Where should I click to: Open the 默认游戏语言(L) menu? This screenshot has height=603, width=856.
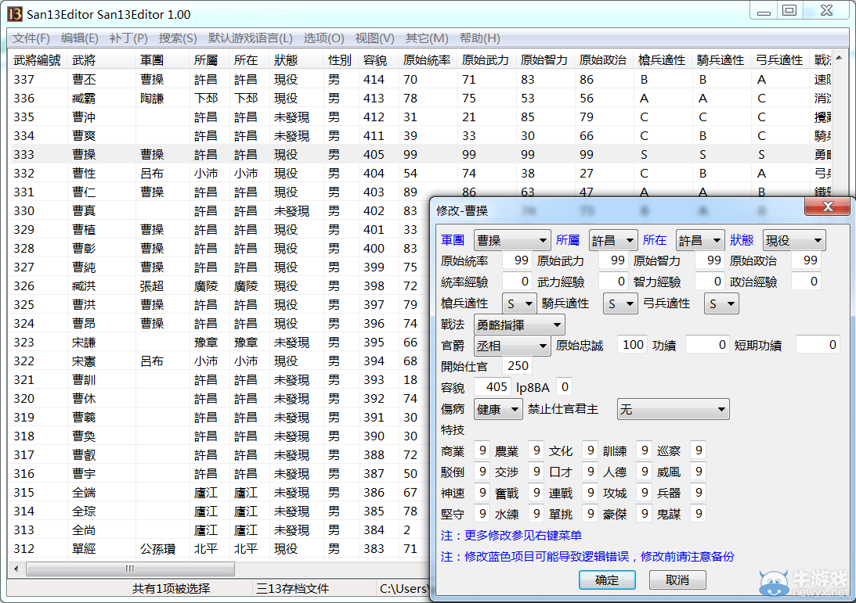(251, 38)
